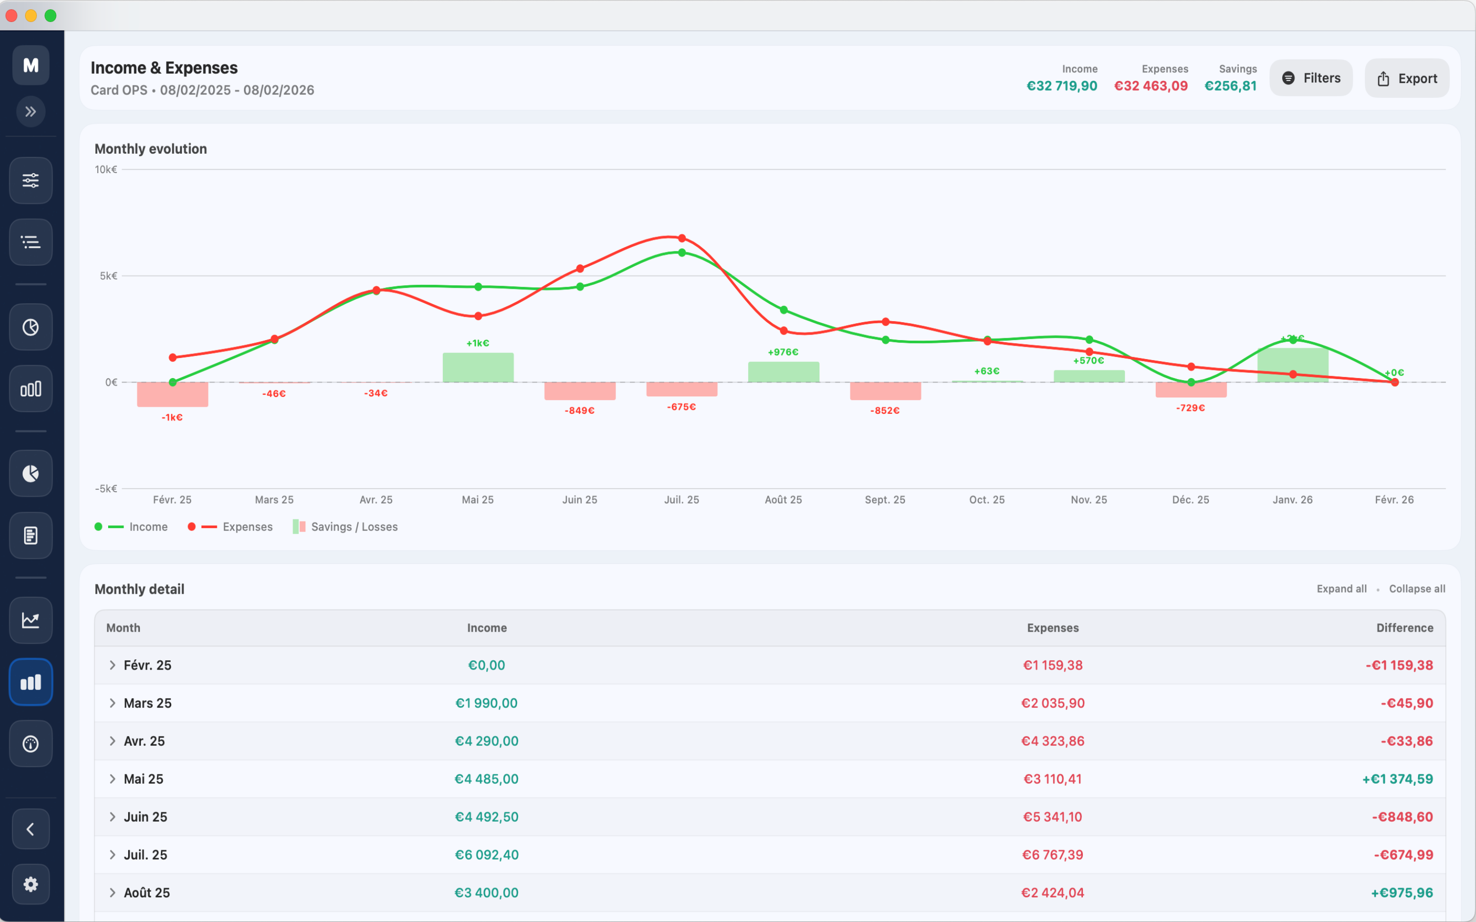
Task: Expand sidebar with double chevron icon
Action: 31,112
